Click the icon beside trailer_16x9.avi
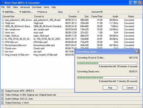Viewport: 143px width, 108px height. (x=3, y=36)
